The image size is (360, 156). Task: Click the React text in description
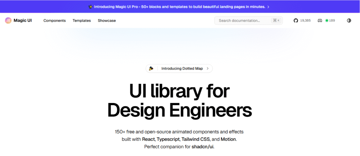click(149, 139)
